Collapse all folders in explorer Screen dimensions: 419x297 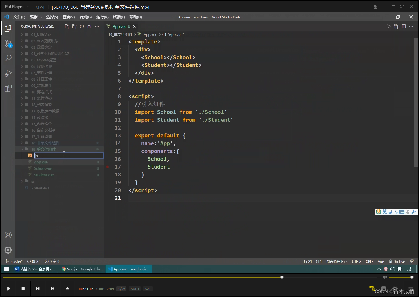point(89,26)
